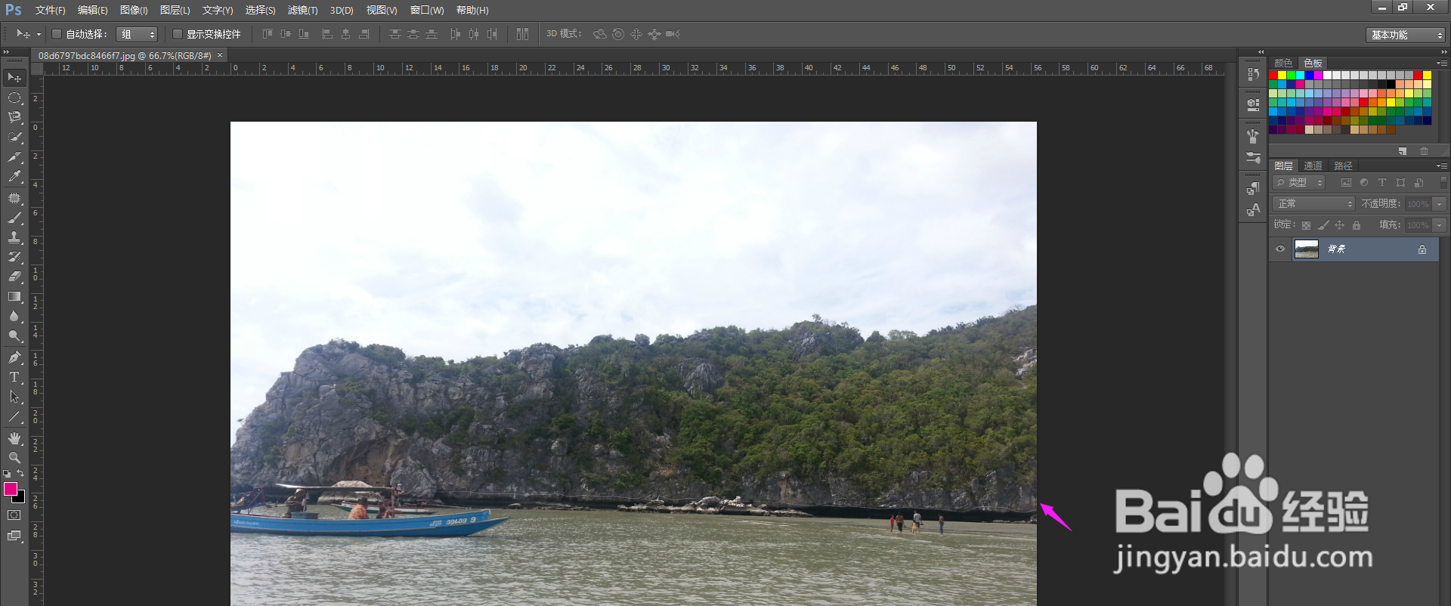The width and height of the screenshot is (1451, 606).
Task: Select the Line tool
Action: [x=14, y=416]
